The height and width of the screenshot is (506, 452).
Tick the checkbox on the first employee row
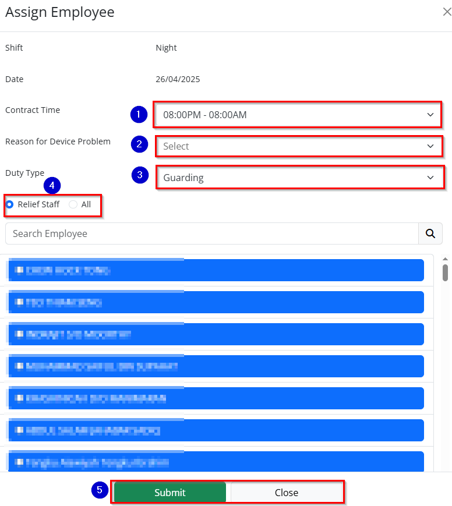pyautogui.click(x=19, y=270)
